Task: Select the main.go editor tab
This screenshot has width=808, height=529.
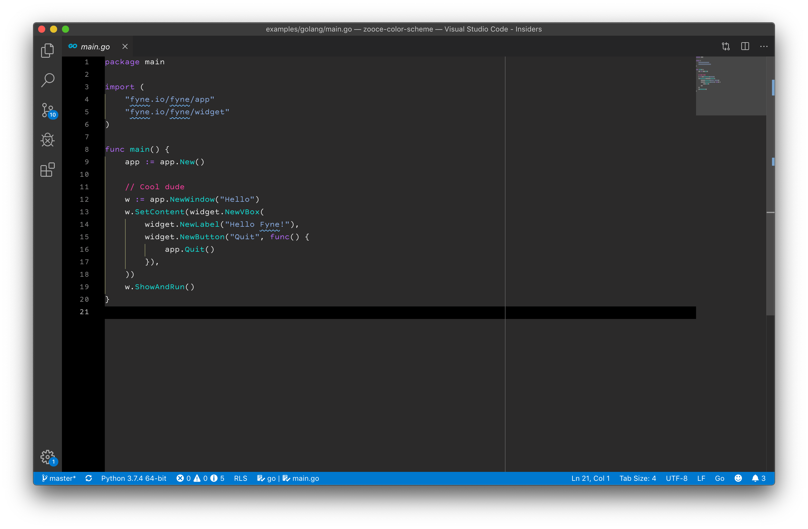Action: tap(95, 46)
